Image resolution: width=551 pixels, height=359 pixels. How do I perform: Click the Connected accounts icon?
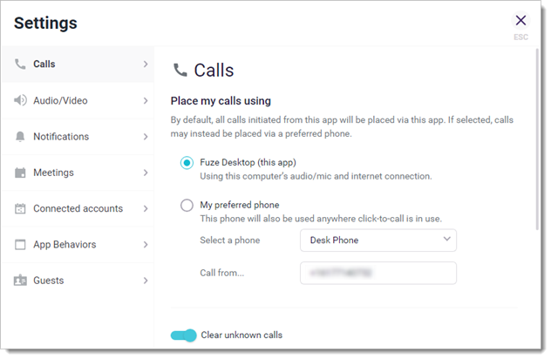point(20,209)
